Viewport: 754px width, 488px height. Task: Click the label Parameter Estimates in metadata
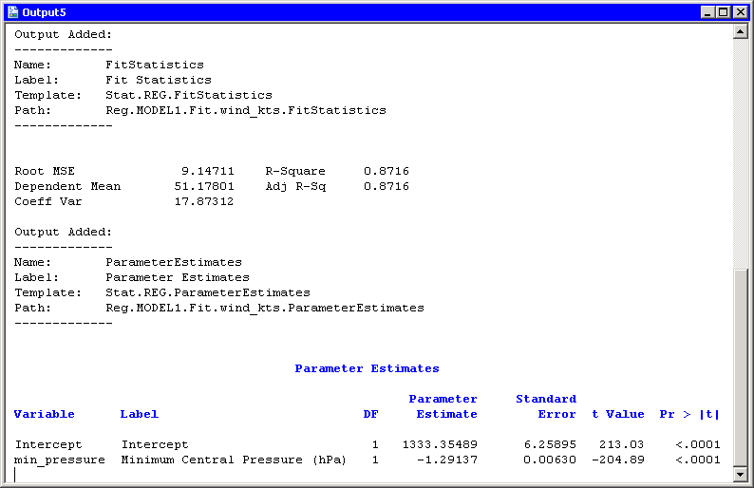[178, 277]
